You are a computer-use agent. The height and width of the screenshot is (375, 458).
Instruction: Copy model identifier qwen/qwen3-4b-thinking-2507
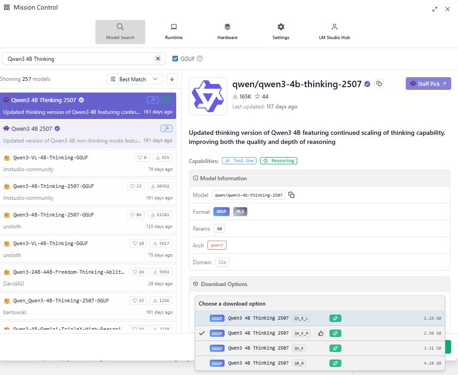(291, 195)
